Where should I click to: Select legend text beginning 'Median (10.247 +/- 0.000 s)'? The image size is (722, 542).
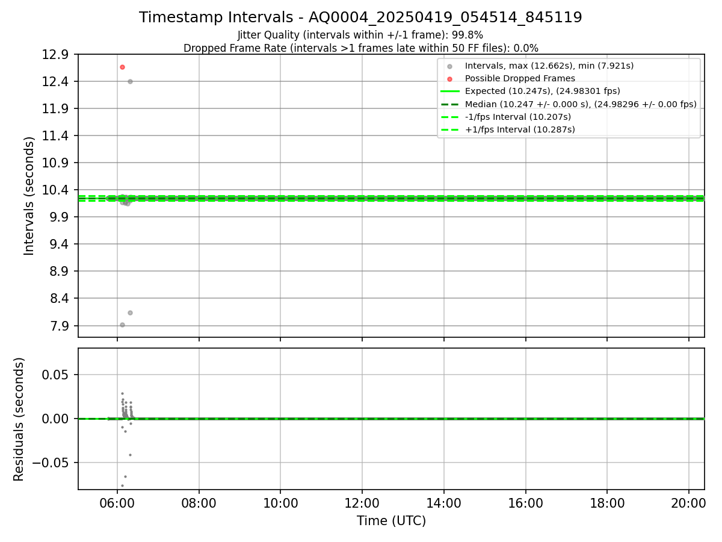pyautogui.click(x=581, y=104)
